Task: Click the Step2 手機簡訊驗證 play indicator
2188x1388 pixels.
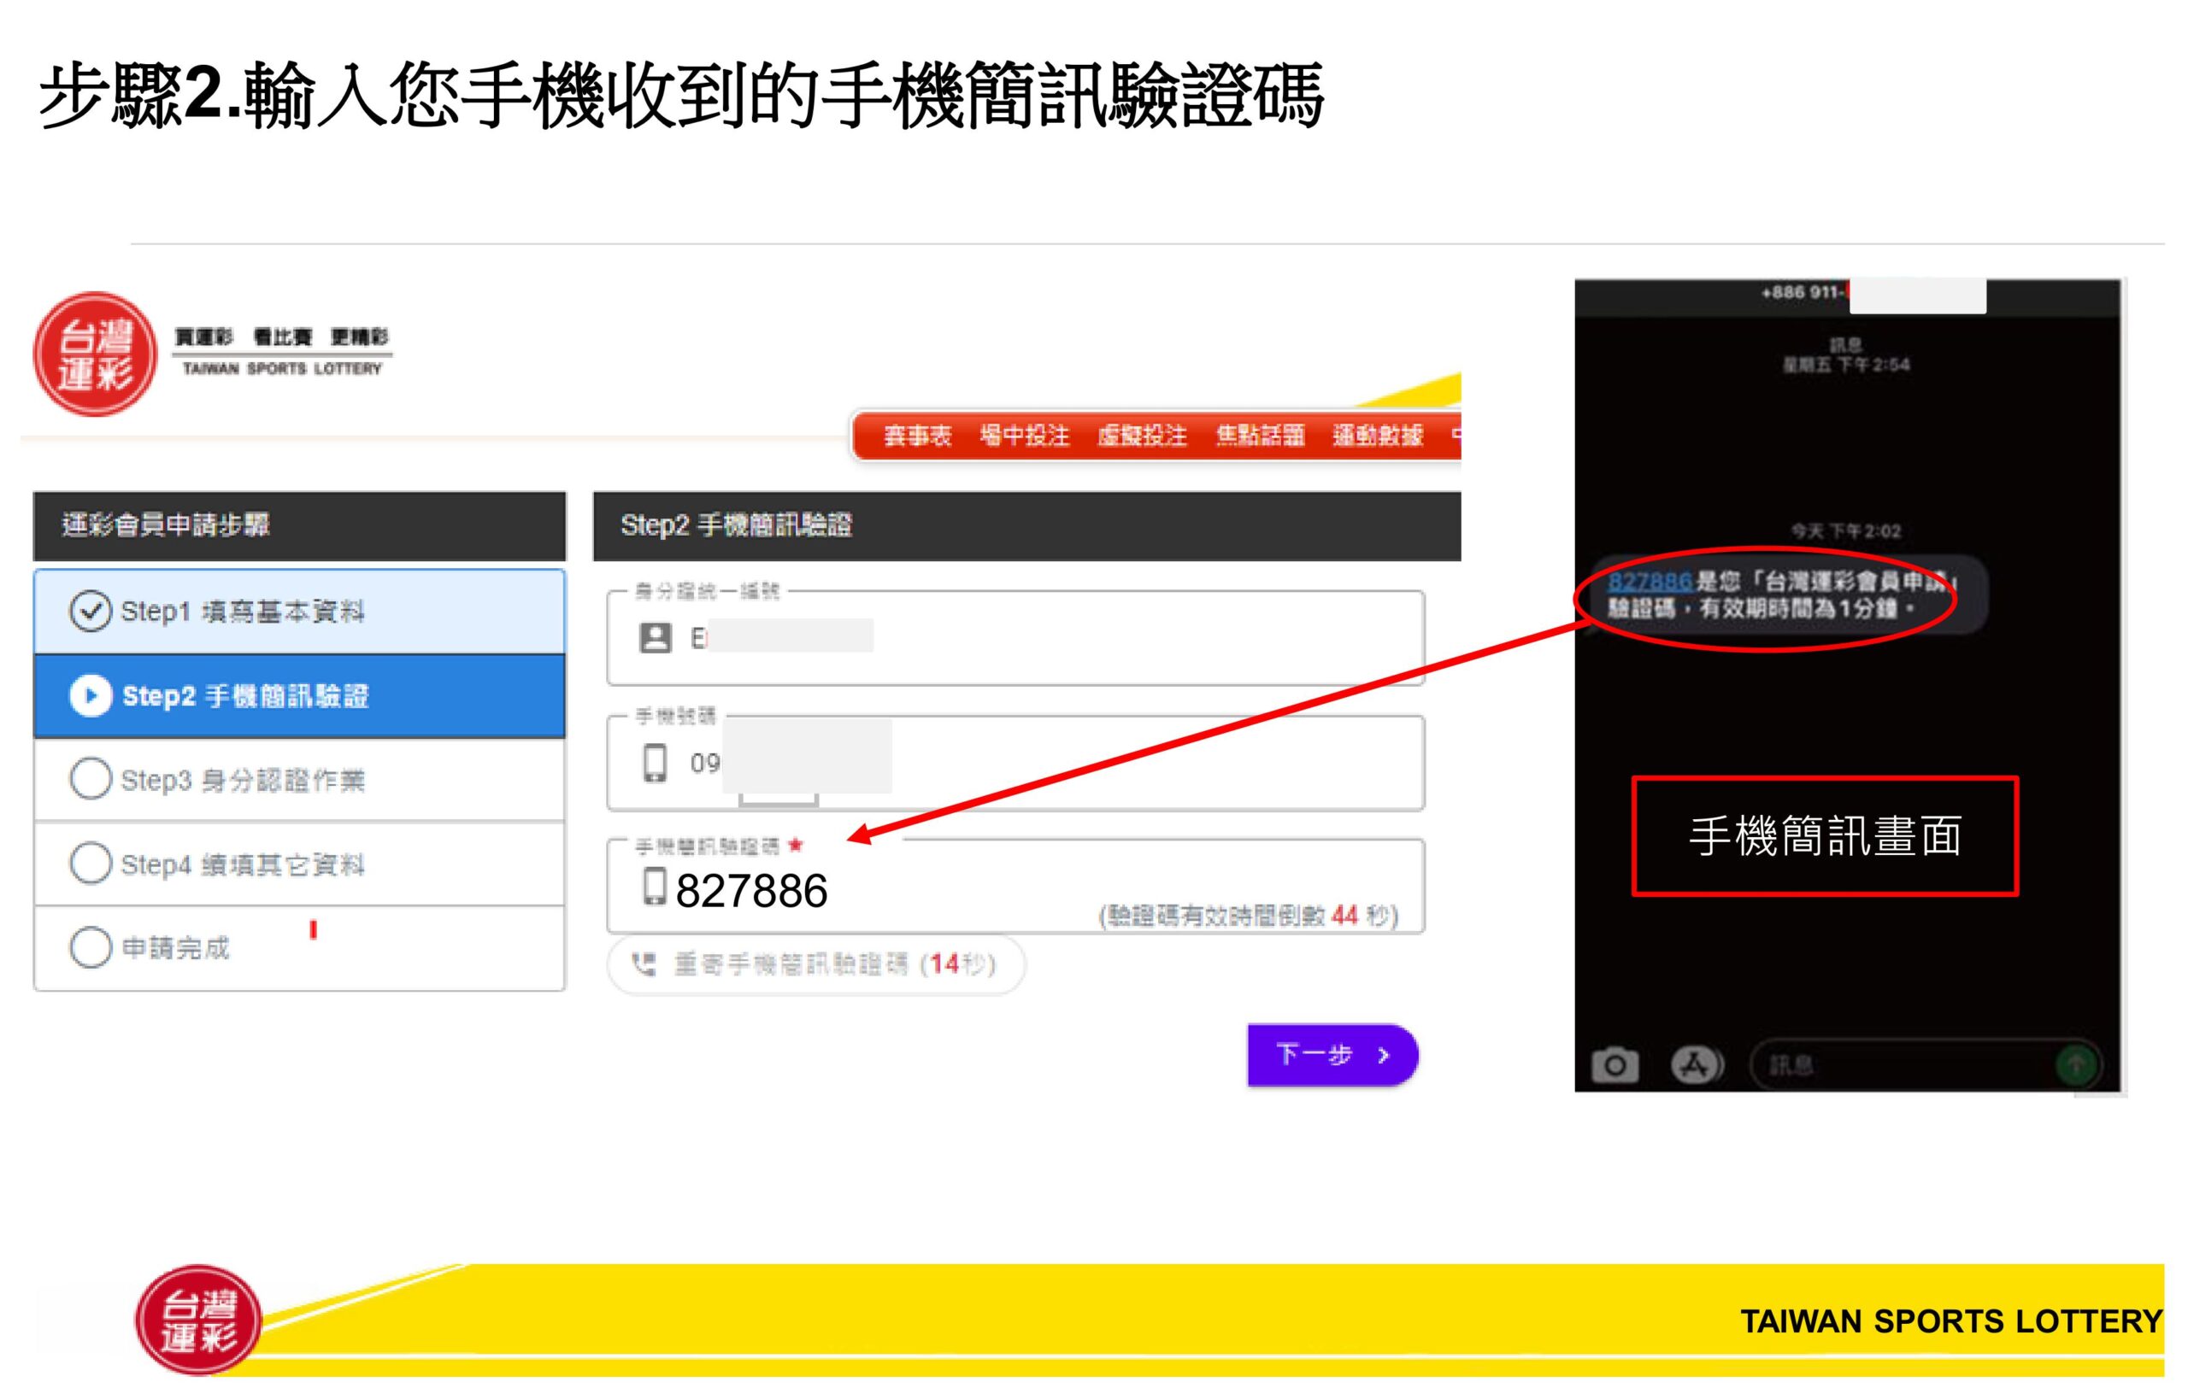Action: pyautogui.click(x=90, y=695)
